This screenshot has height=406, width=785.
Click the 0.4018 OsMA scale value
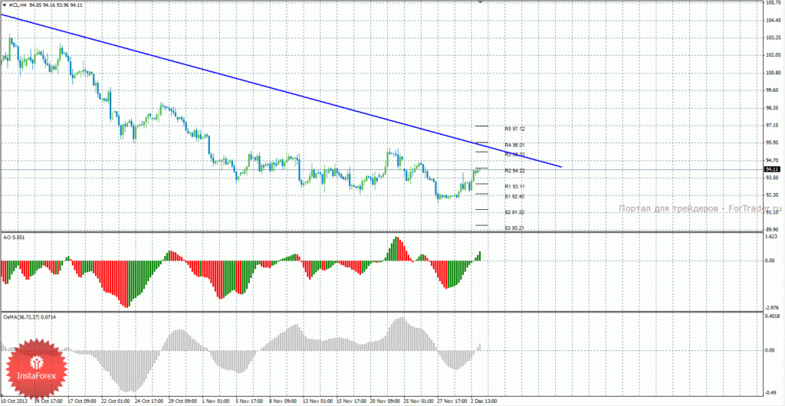click(771, 316)
